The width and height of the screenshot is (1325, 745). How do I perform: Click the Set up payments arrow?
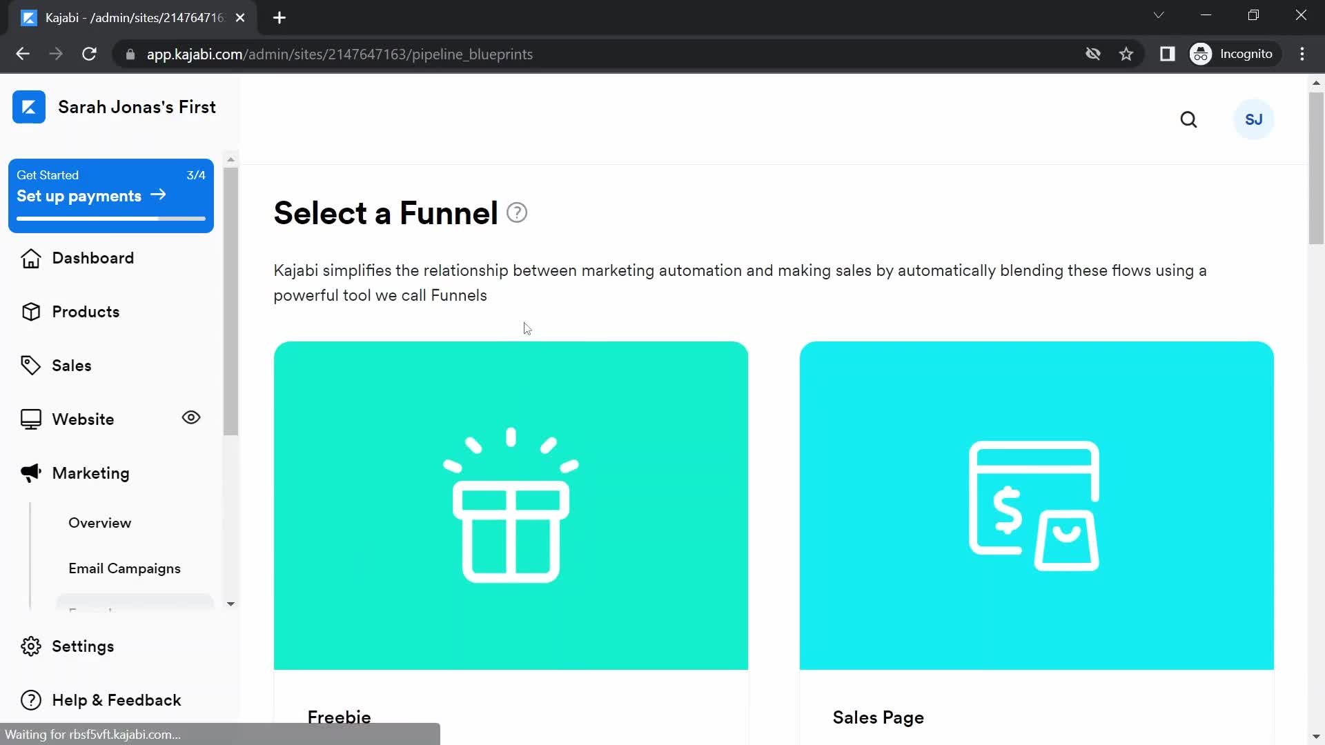158,195
